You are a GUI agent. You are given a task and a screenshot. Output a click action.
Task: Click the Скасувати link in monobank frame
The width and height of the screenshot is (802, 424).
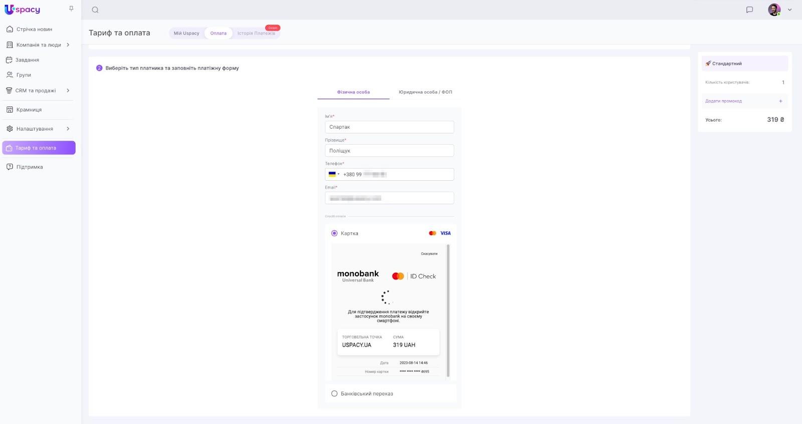point(429,254)
